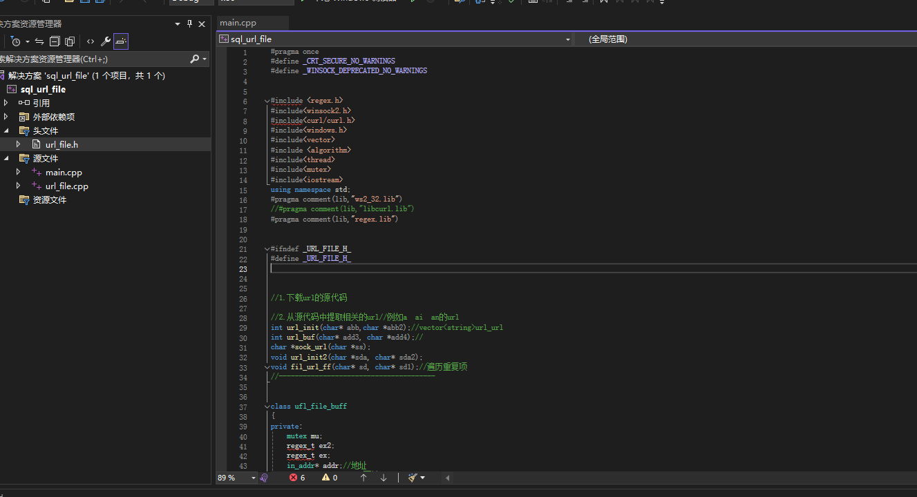The width and height of the screenshot is (917, 497).
Task: Click horizontal scrollbar left arrow
Action: [x=447, y=478]
